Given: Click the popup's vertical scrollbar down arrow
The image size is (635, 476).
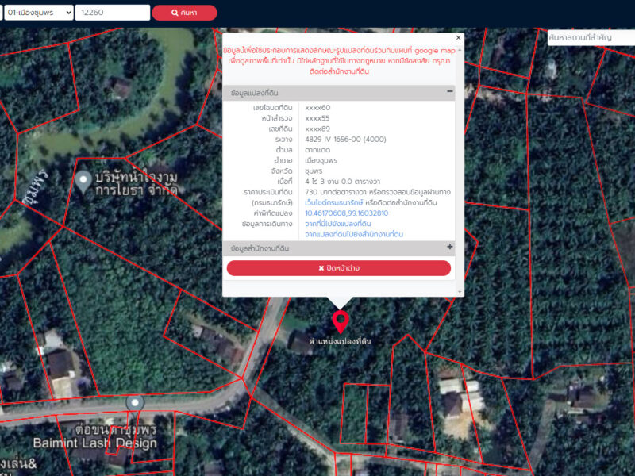Looking at the screenshot, I should pyautogui.click(x=459, y=293).
